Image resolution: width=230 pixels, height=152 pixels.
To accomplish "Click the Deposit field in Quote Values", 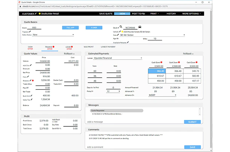I will coord(71,105).
